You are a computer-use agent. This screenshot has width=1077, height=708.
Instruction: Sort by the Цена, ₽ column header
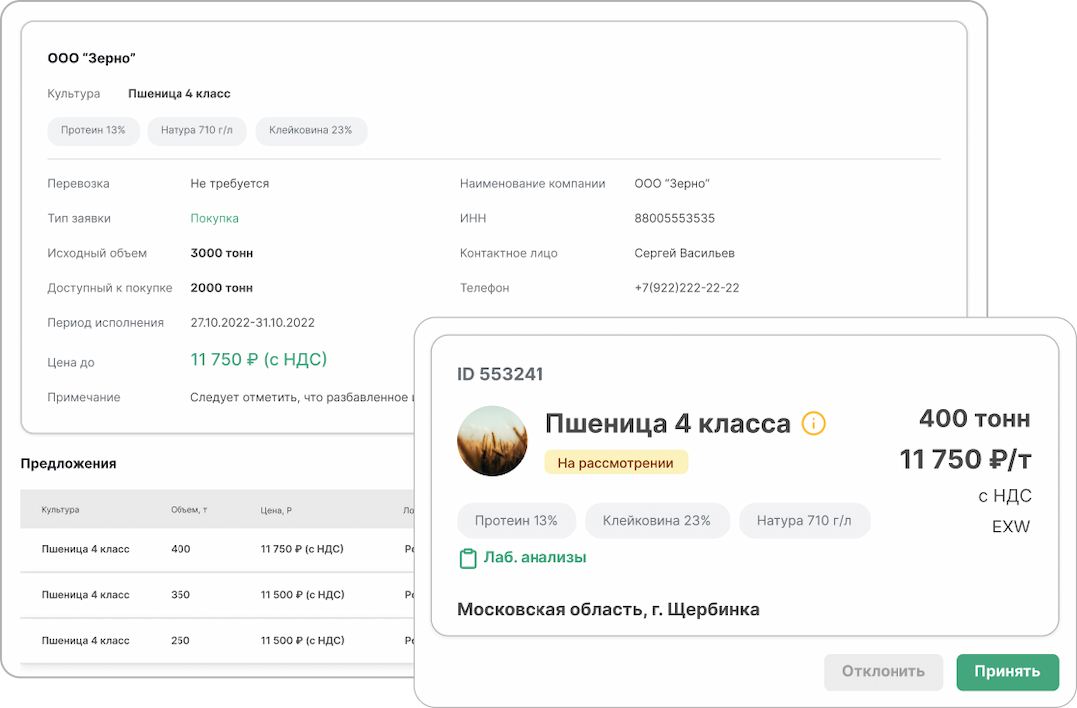pyautogui.click(x=276, y=510)
